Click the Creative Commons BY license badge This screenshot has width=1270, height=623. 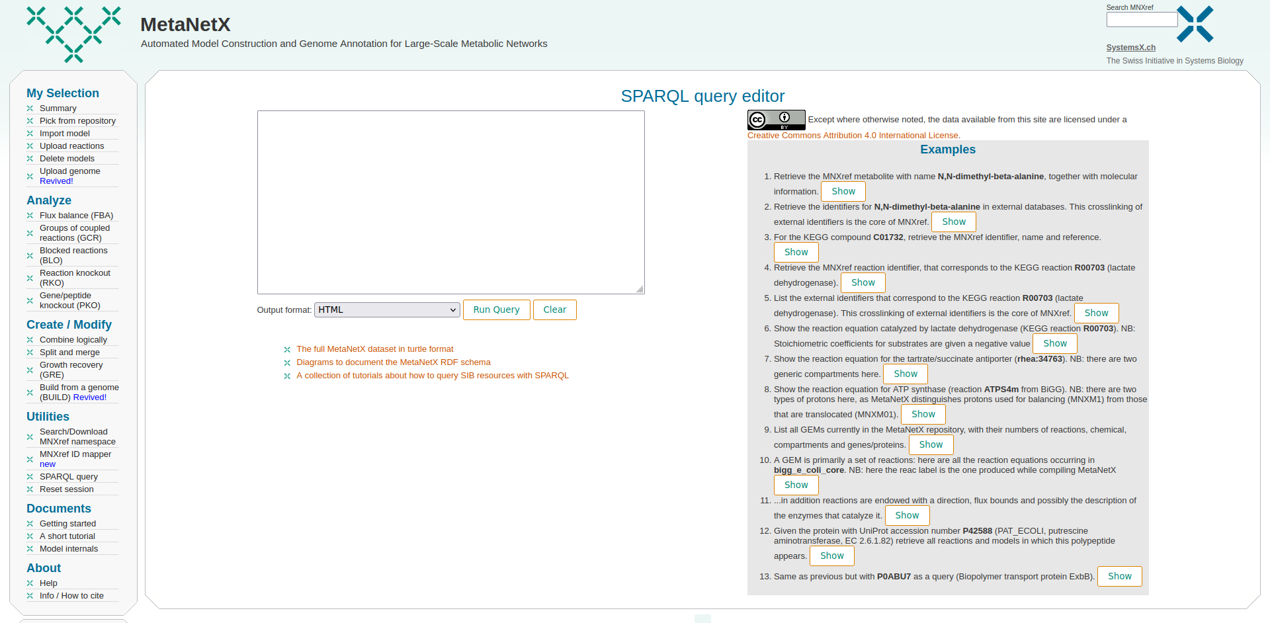tap(776, 120)
